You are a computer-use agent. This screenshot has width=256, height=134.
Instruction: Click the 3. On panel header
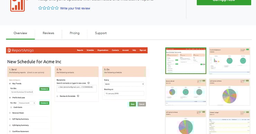pos(124,72)
